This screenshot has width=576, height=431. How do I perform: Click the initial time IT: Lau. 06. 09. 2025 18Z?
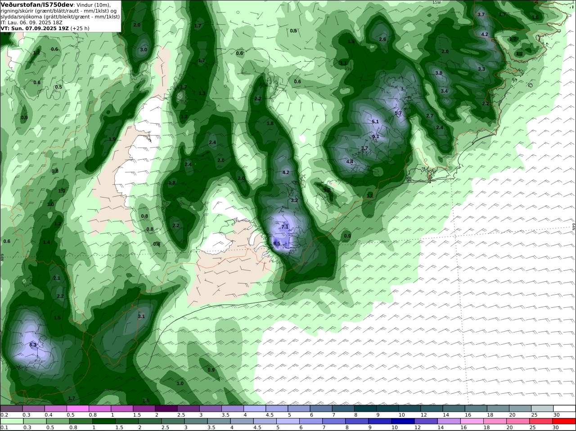click(x=31, y=22)
